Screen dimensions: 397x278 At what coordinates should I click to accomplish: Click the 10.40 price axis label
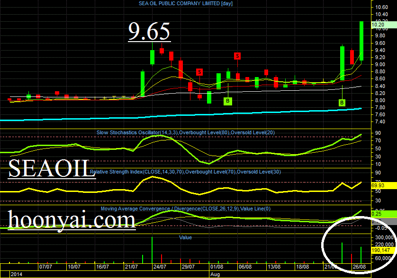(x=381, y=14)
